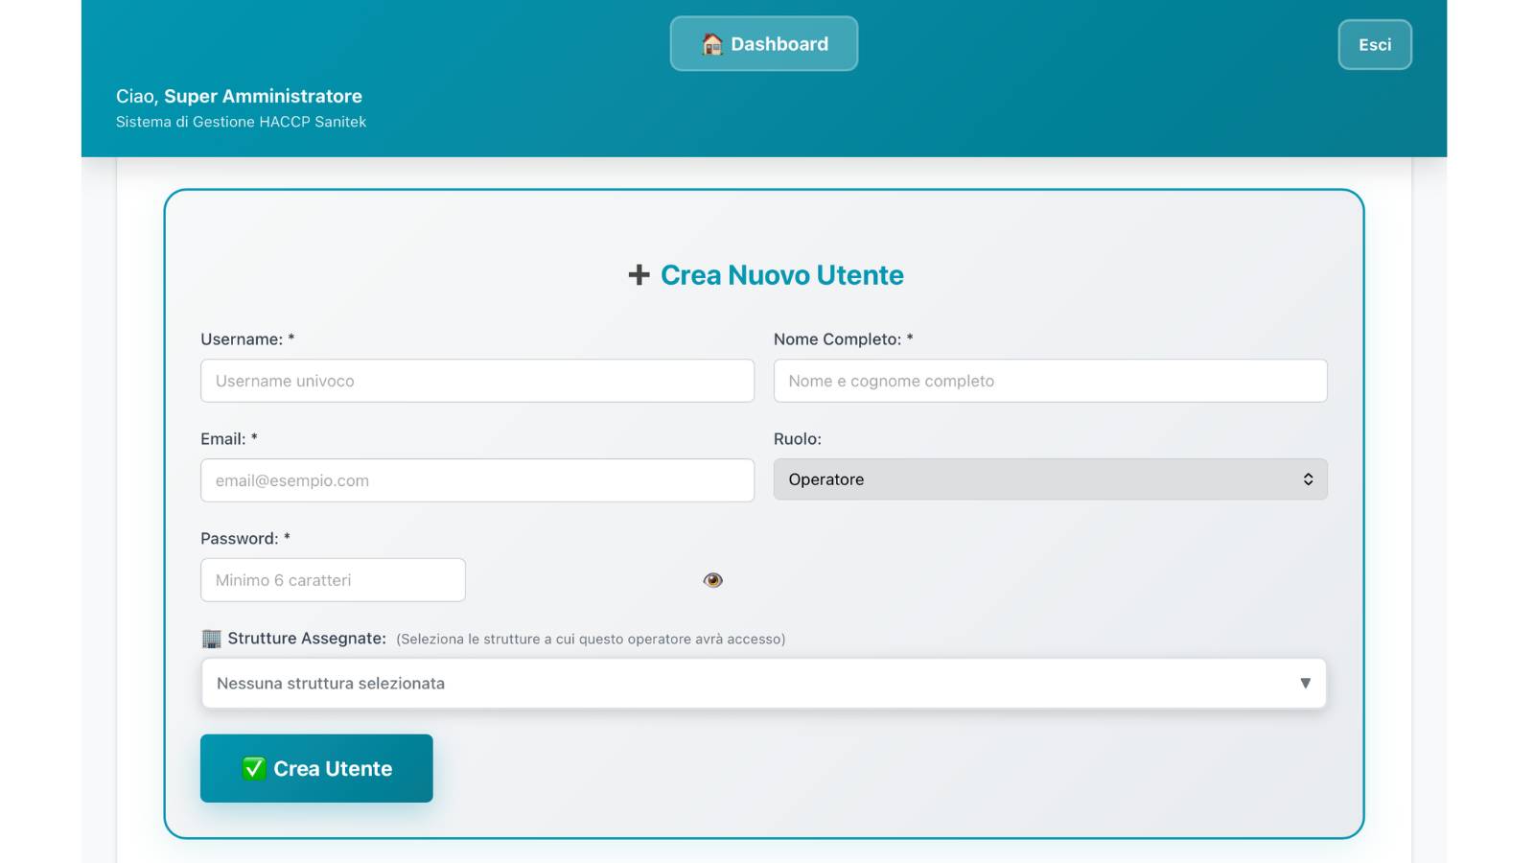Click the downward triangle on structures dropdown
The image size is (1534, 863).
pyautogui.click(x=1304, y=683)
